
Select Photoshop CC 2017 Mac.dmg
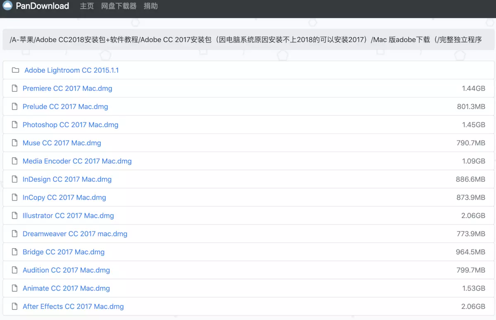pyautogui.click(x=70, y=125)
